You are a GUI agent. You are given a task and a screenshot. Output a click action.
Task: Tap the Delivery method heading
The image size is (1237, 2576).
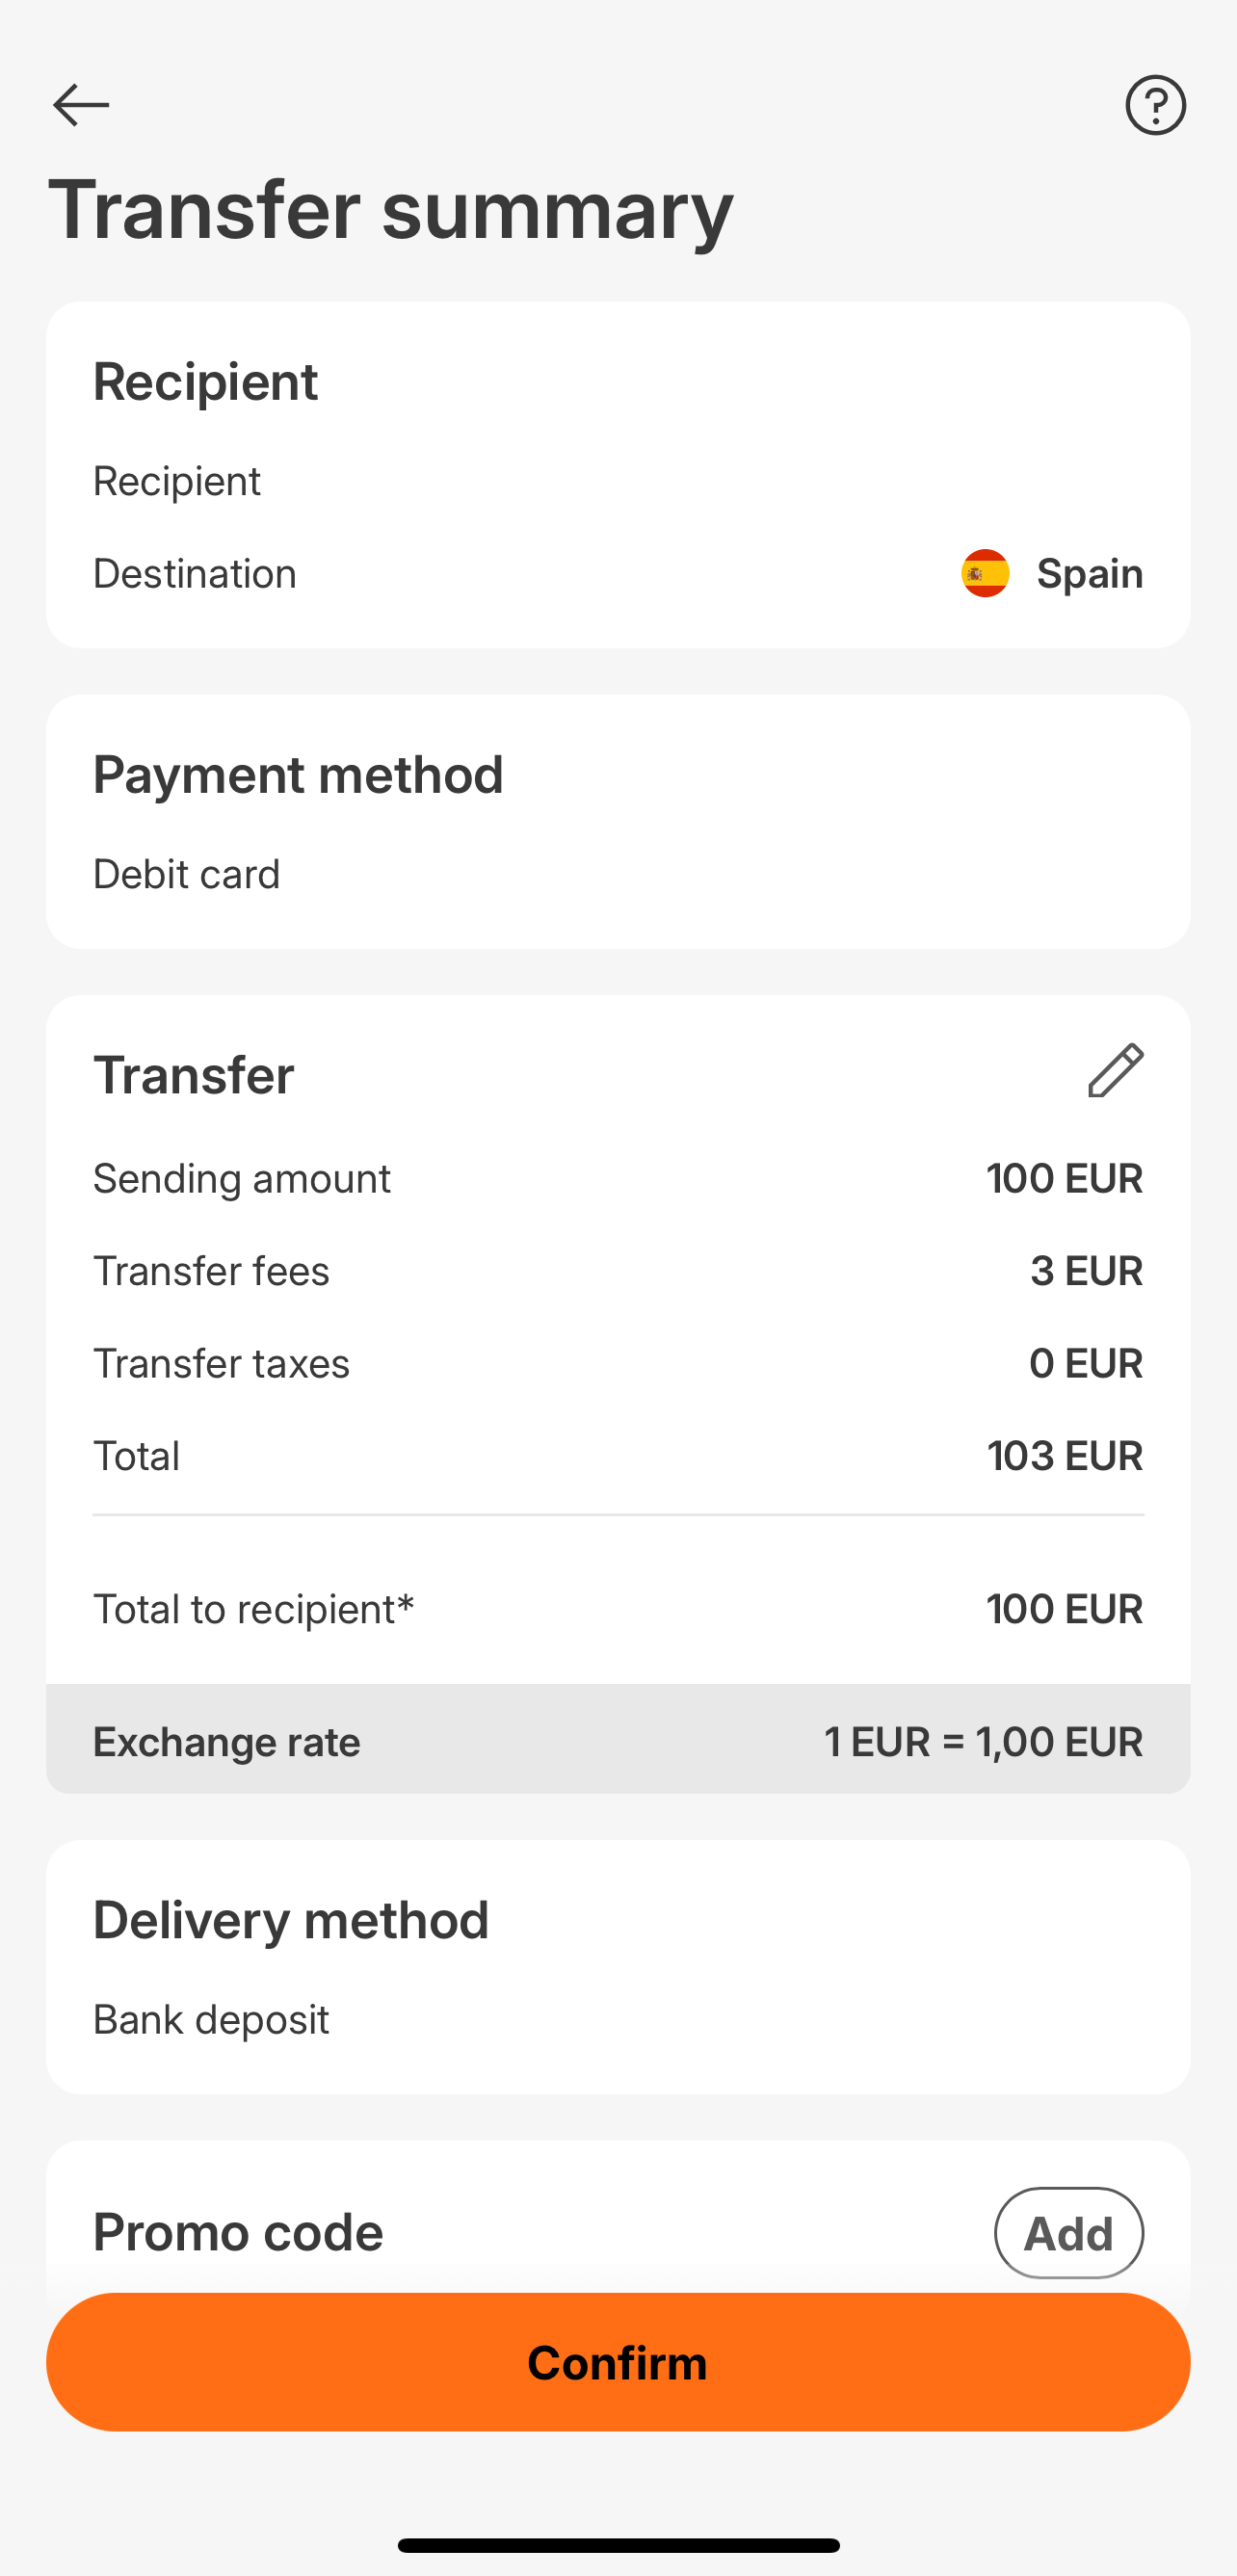pos(291,1920)
